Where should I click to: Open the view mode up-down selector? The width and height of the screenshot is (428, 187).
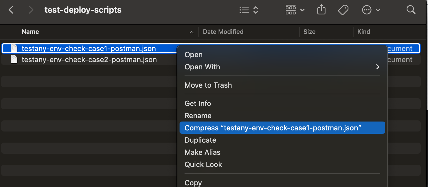coord(256,10)
